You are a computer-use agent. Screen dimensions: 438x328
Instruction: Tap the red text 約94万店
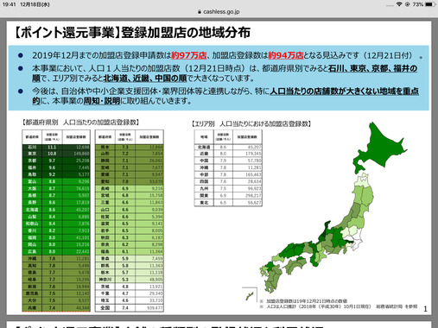286,55
